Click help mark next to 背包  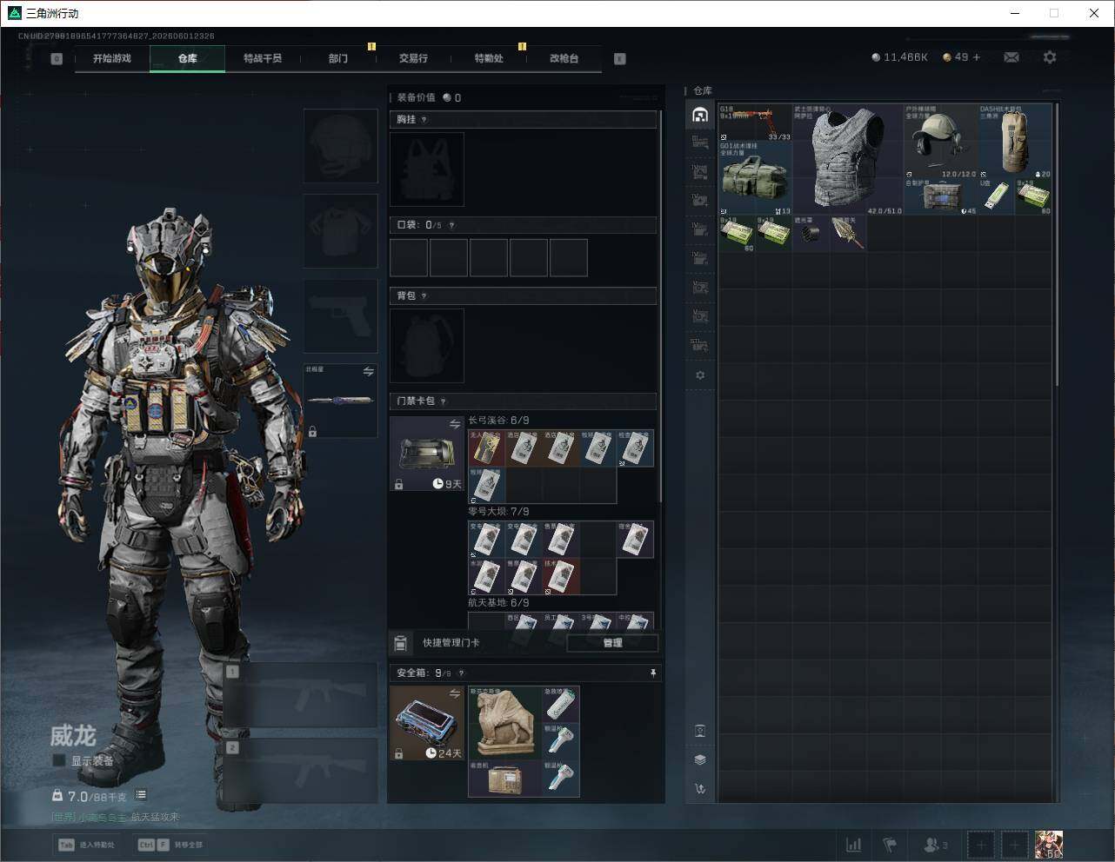(424, 296)
